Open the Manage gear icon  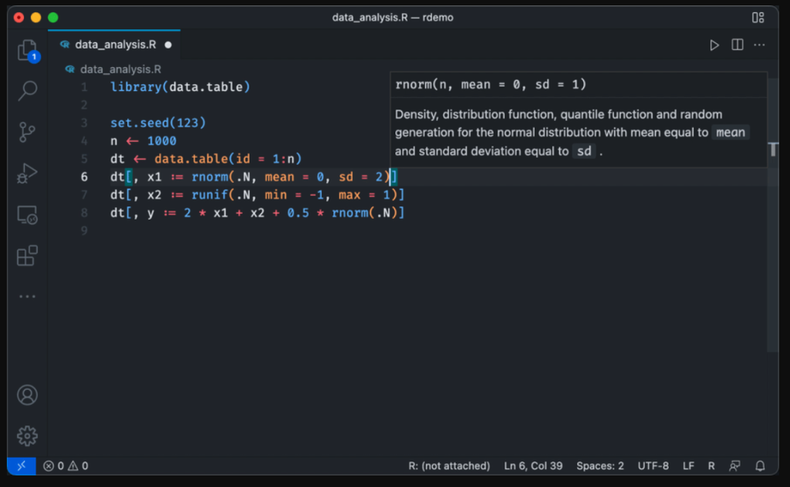28,435
